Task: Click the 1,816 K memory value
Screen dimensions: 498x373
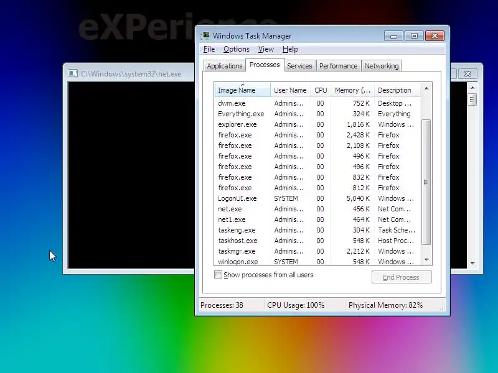Action: (x=359, y=124)
